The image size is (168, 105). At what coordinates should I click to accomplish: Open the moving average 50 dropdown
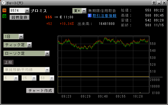point(52,78)
